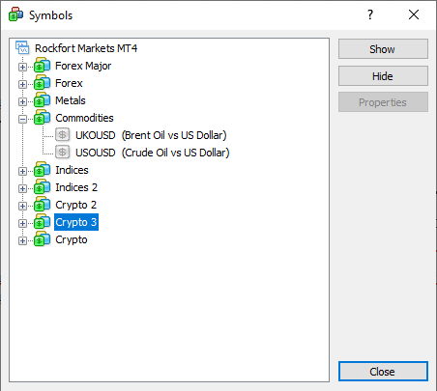This screenshot has height=391, width=437.
Task: Select the Commodities label
Action: 84,118
